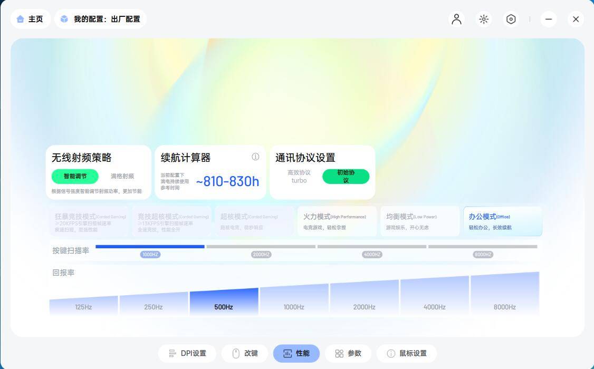Select 火力模式 High Performance mode
The image size is (594, 369).
(x=337, y=221)
